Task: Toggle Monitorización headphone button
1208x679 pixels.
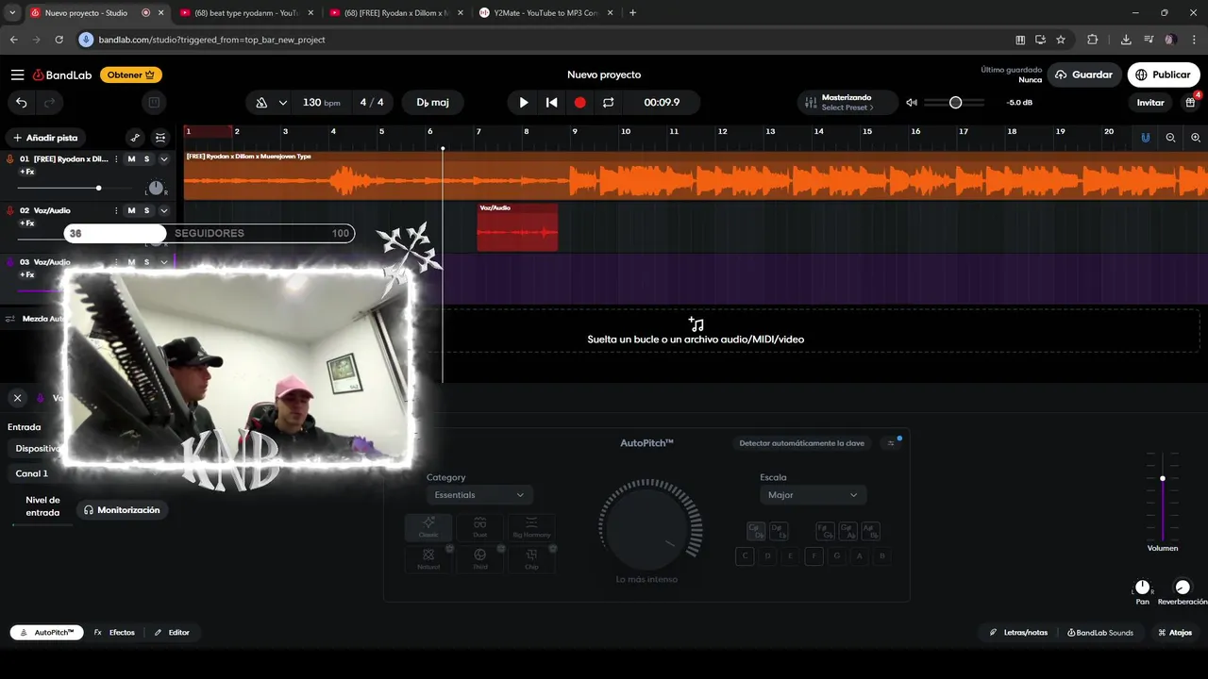Action: click(123, 509)
